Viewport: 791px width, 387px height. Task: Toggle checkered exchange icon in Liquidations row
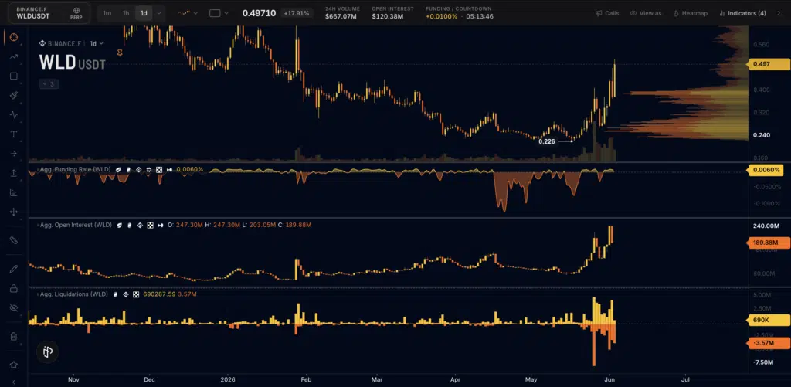136,294
